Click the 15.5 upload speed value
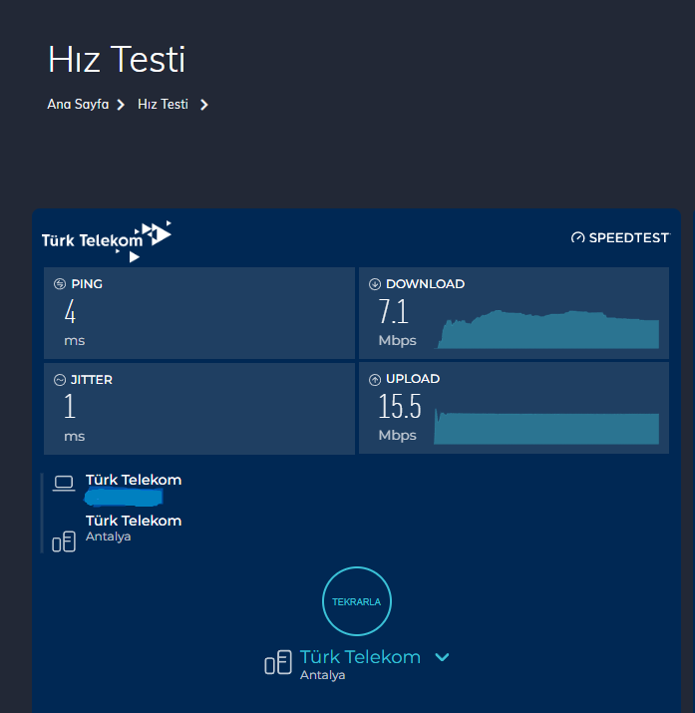 click(400, 407)
